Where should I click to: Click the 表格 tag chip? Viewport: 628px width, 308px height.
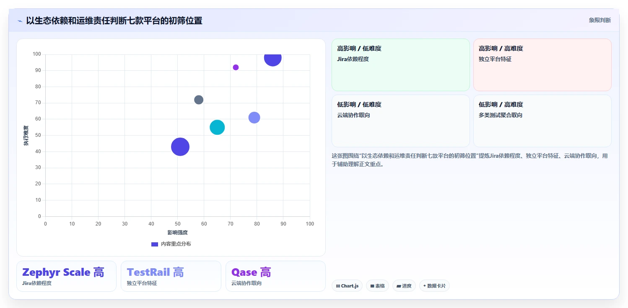click(377, 286)
